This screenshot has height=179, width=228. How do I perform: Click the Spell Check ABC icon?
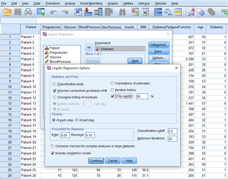tap(224, 12)
